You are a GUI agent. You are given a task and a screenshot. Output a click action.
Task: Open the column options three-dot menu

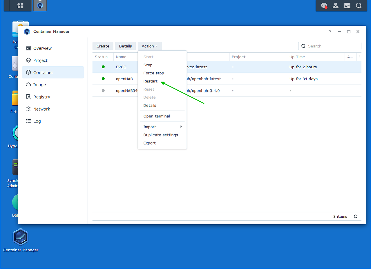(359, 57)
